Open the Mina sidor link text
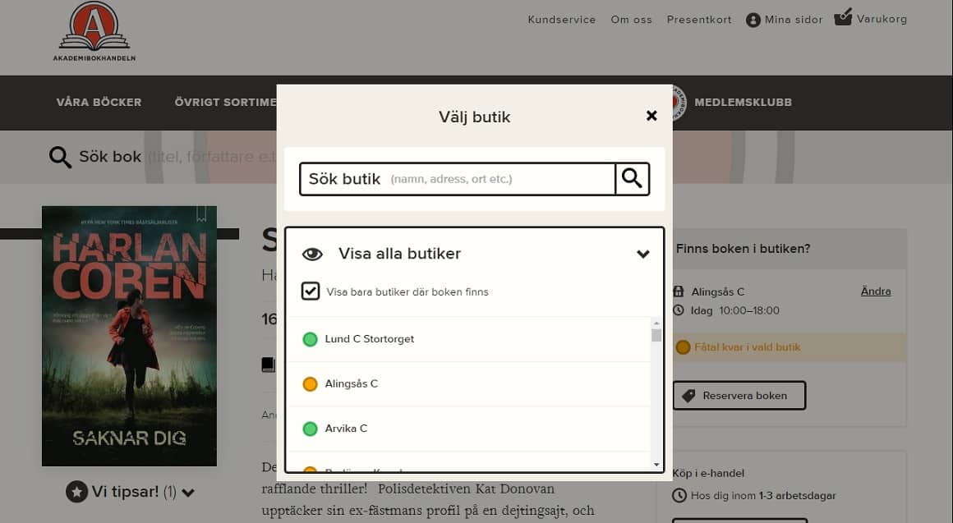 [794, 20]
